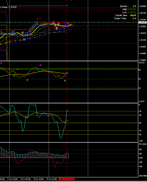Click price axis value 1.36710
Image resolution: width=147 pixels, height=182 pixels.
click(143, 13)
